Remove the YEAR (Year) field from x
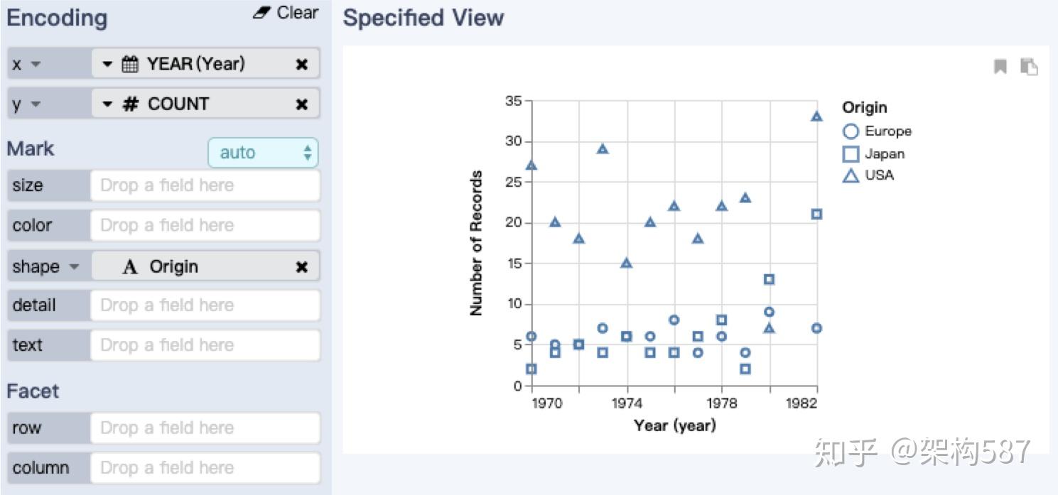 [302, 64]
